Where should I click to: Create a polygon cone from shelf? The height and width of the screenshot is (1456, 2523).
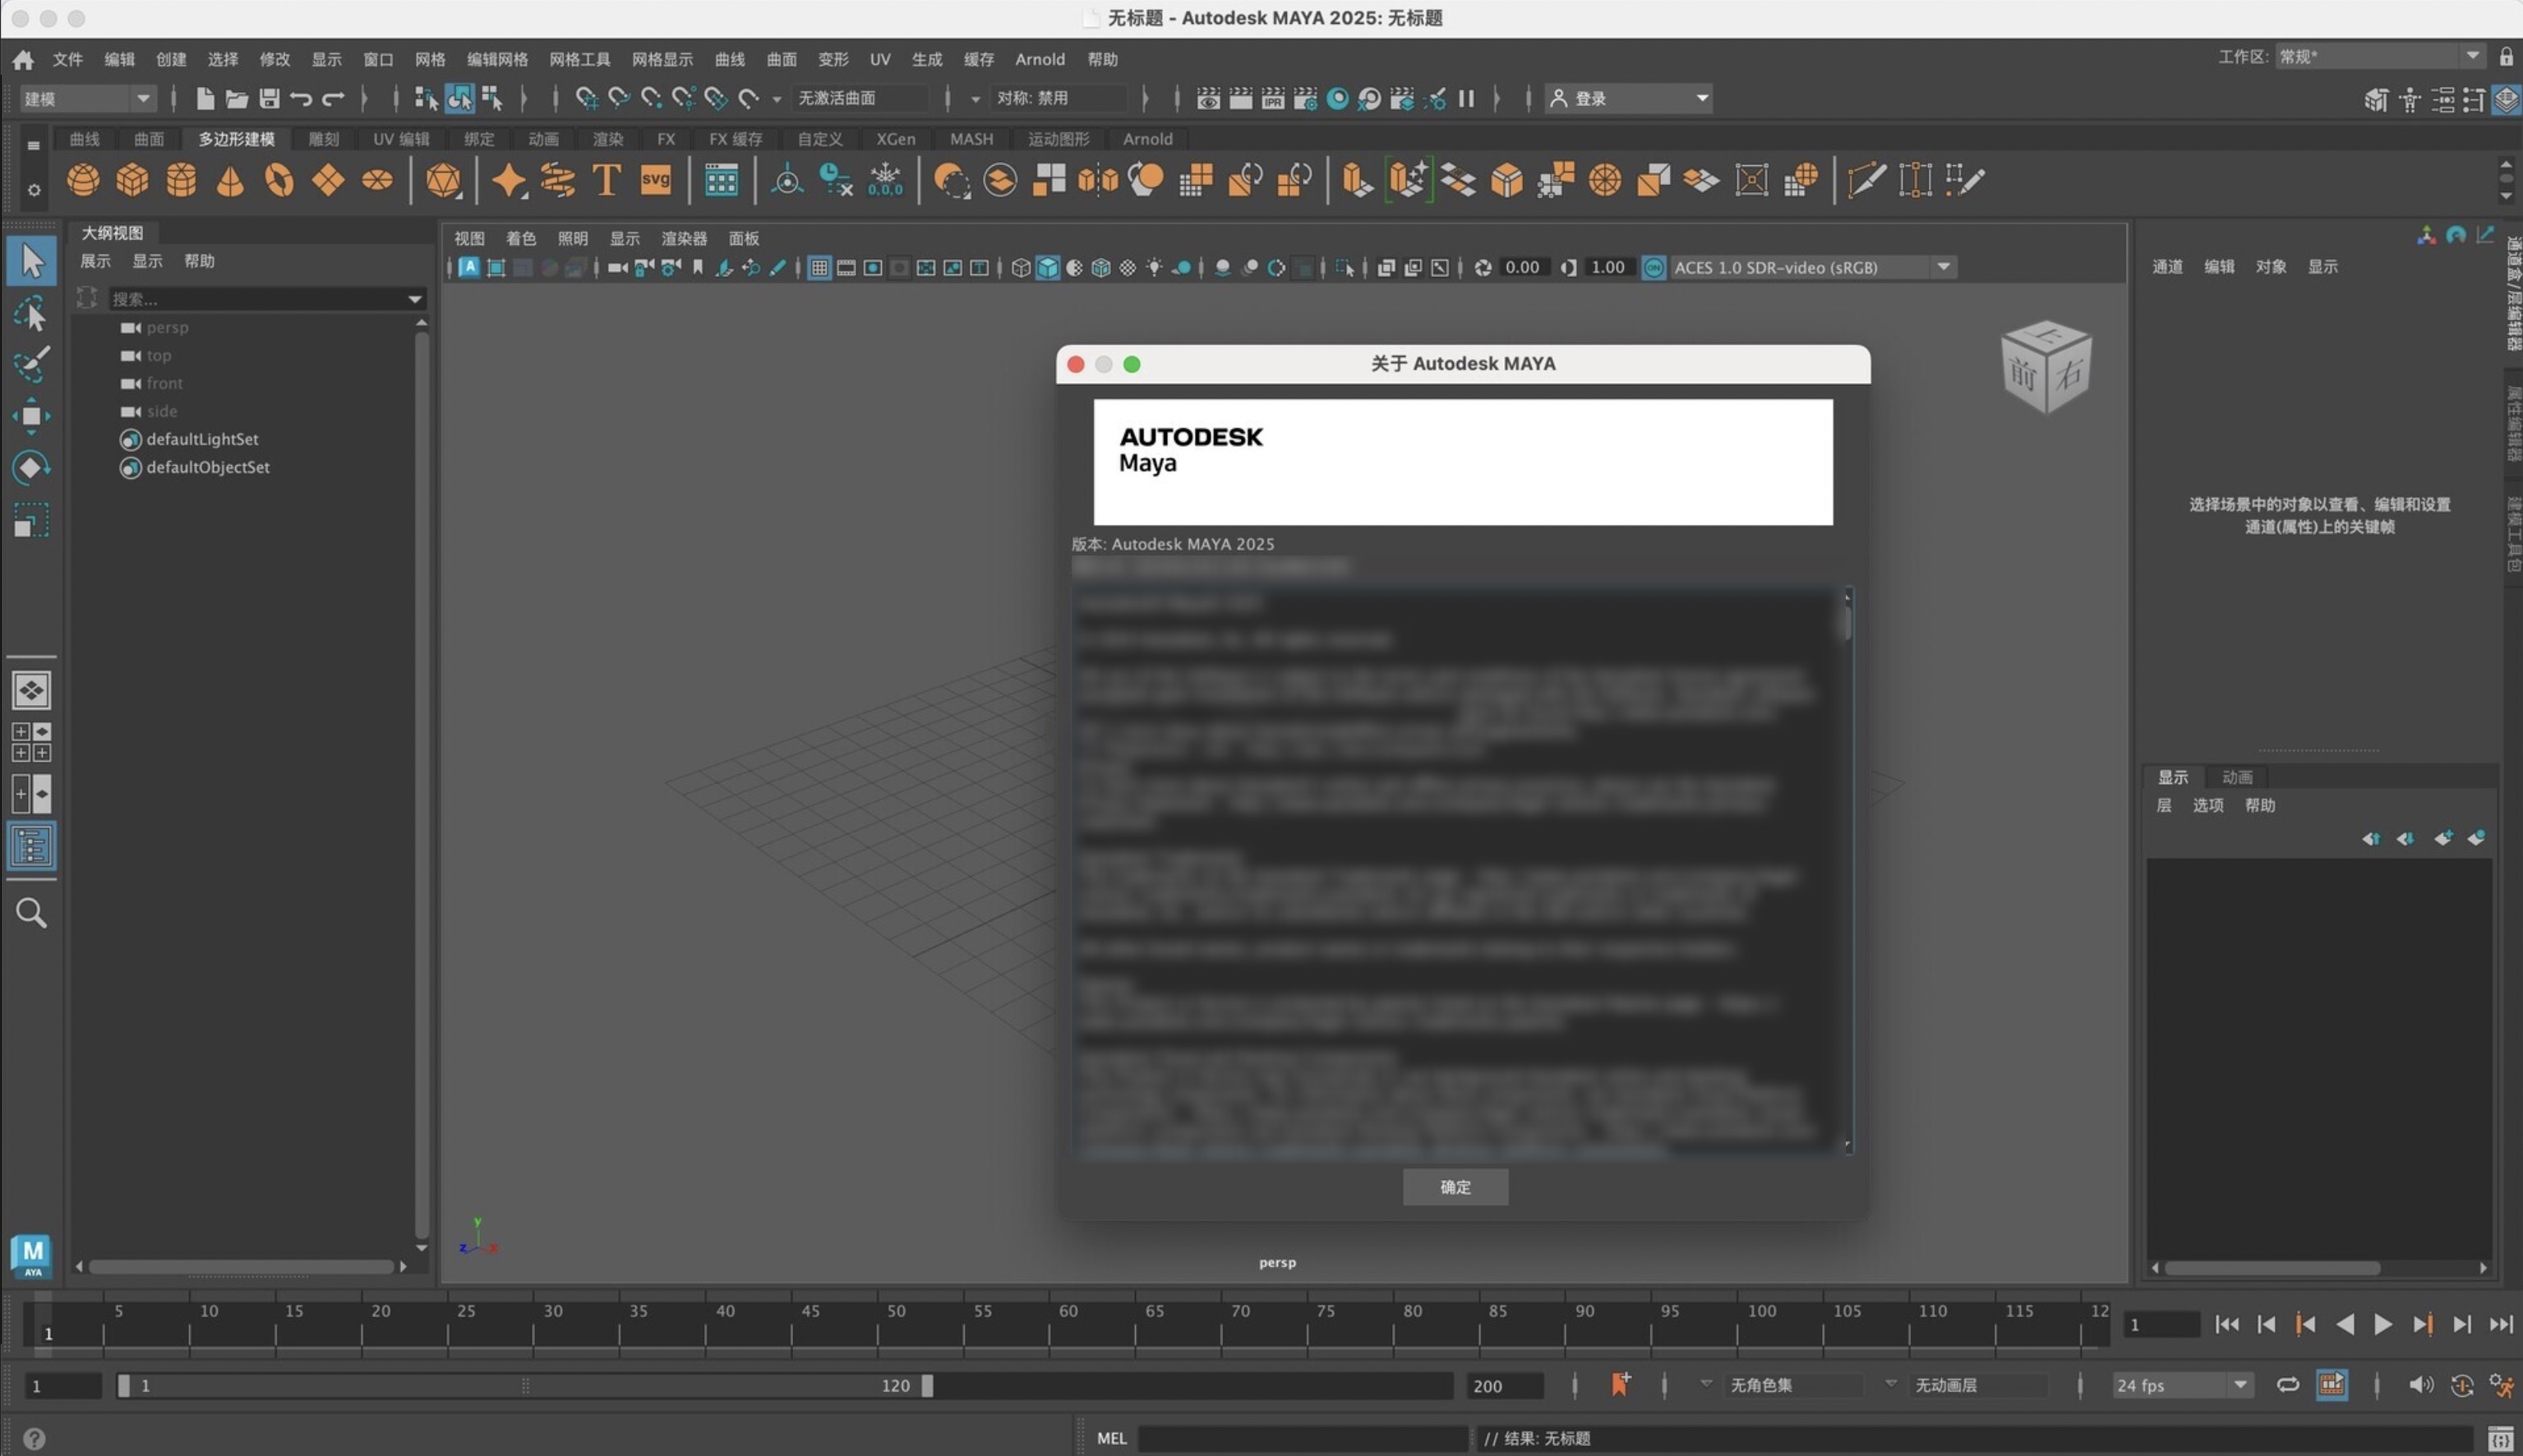230,181
